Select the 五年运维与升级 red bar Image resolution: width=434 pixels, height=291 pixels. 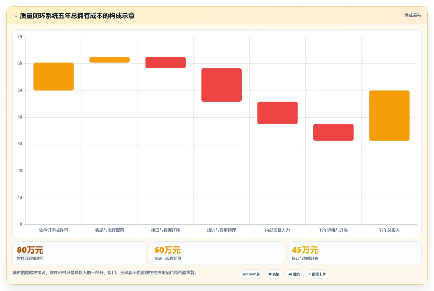(x=333, y=132)
